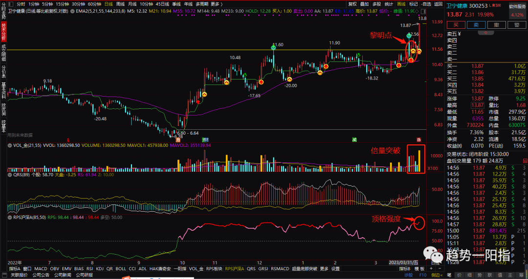Viewport: 528px width, 279px height.
Task: Click the panel layout icon before 分时
Action: point(11,4)
